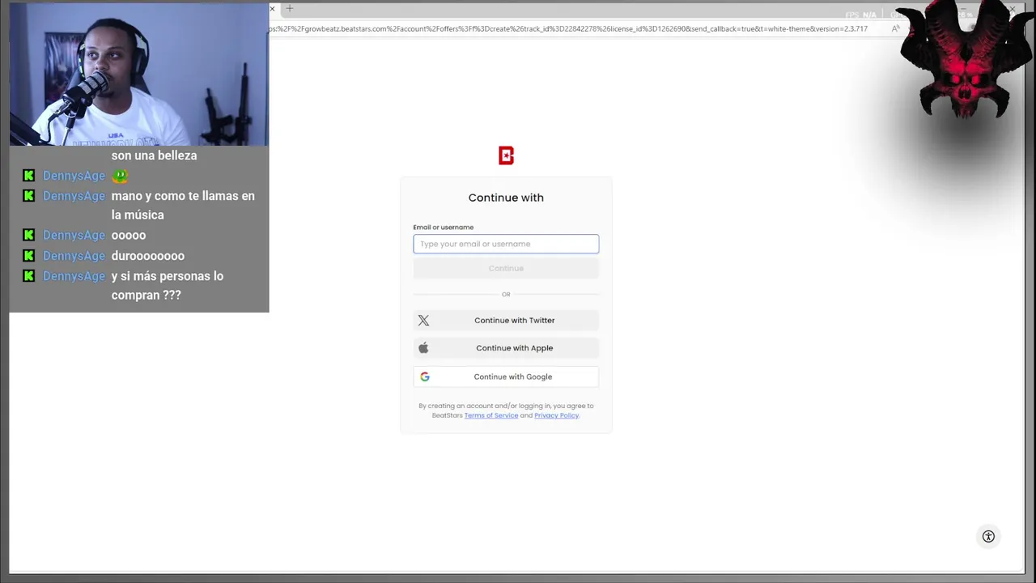
Task: Click the frog emoji in chat
Action: (x=120, y=176)
